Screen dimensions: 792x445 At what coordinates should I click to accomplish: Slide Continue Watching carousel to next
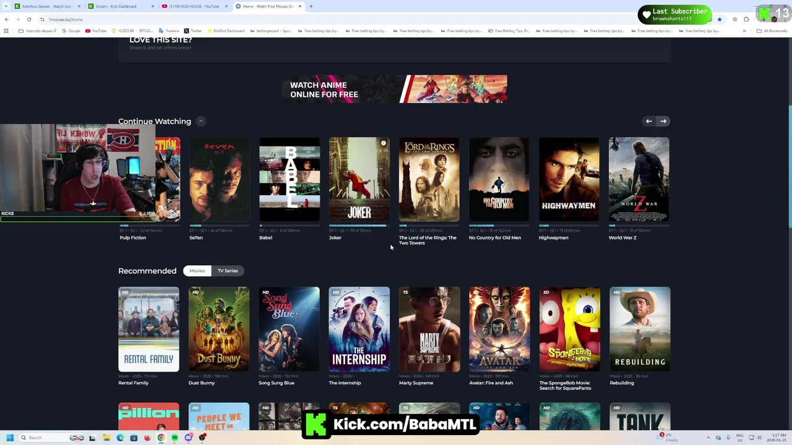663,121
